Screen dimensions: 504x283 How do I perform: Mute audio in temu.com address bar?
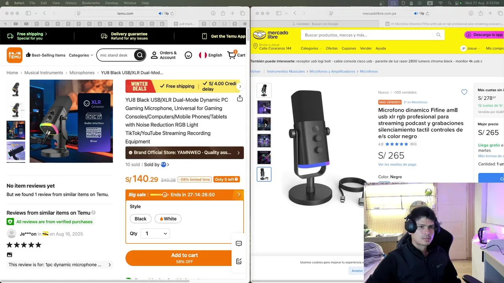[x=160, y=13]
